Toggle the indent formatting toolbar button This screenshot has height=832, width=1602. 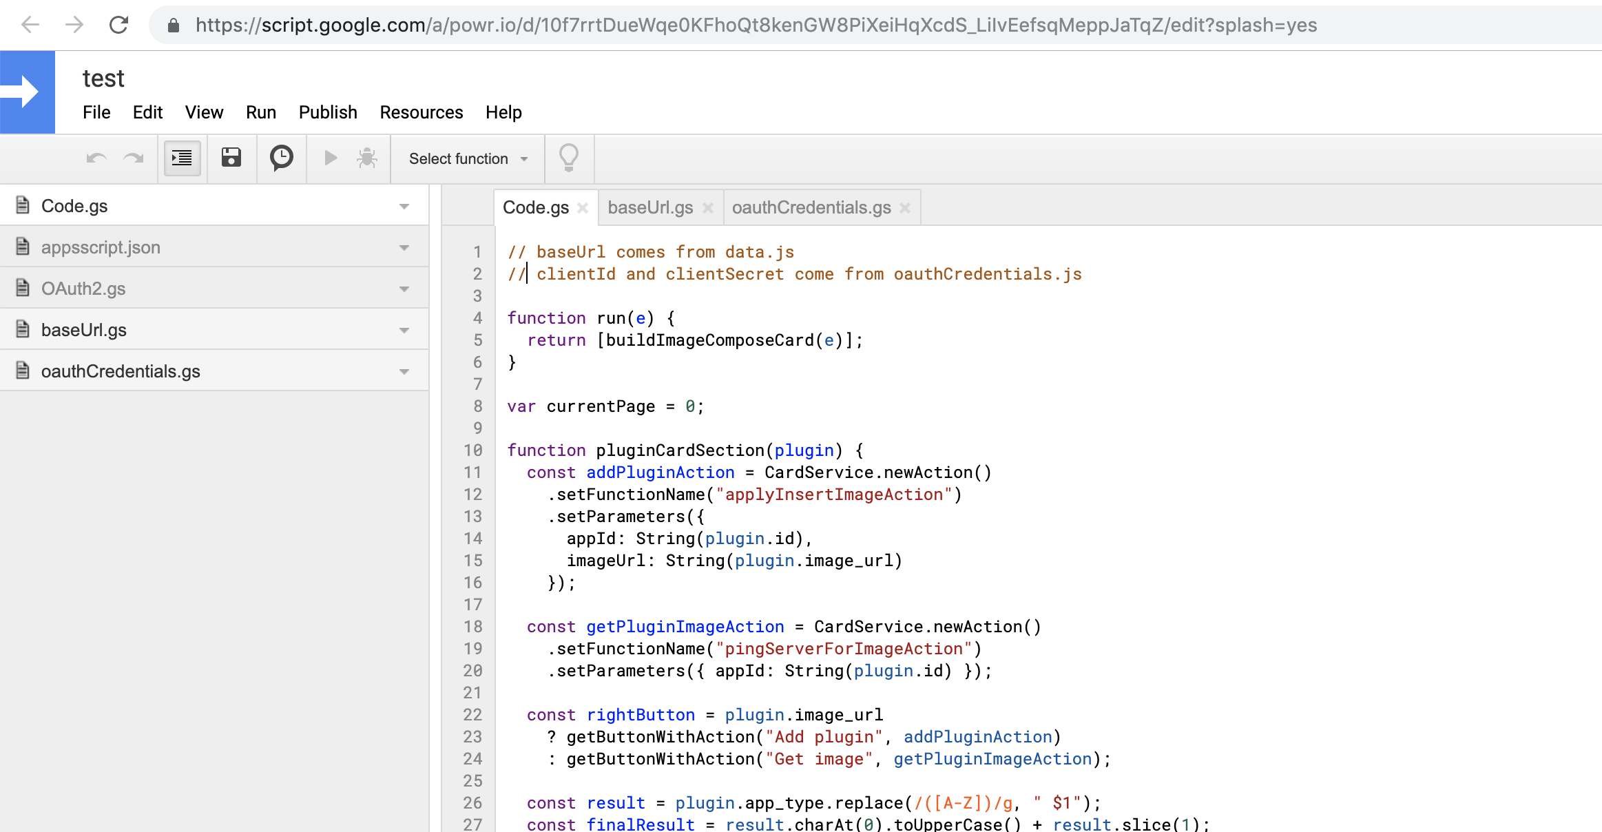pyautogui.click(x=182, y=158)
